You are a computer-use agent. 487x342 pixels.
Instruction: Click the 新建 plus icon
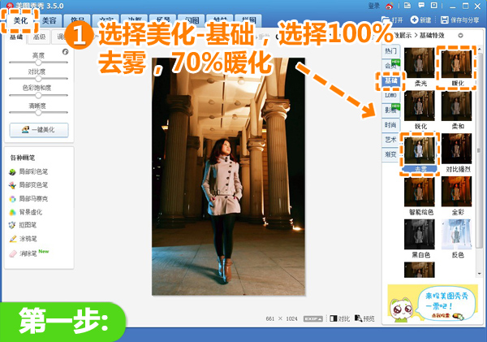pyautogui.click(x=414, y=19)
